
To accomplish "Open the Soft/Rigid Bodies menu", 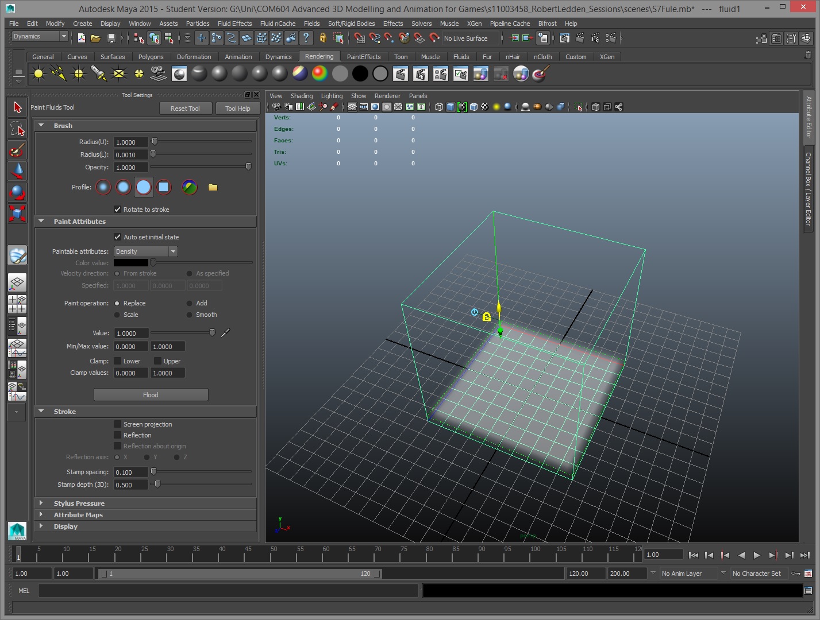I will tap(351, 24).
